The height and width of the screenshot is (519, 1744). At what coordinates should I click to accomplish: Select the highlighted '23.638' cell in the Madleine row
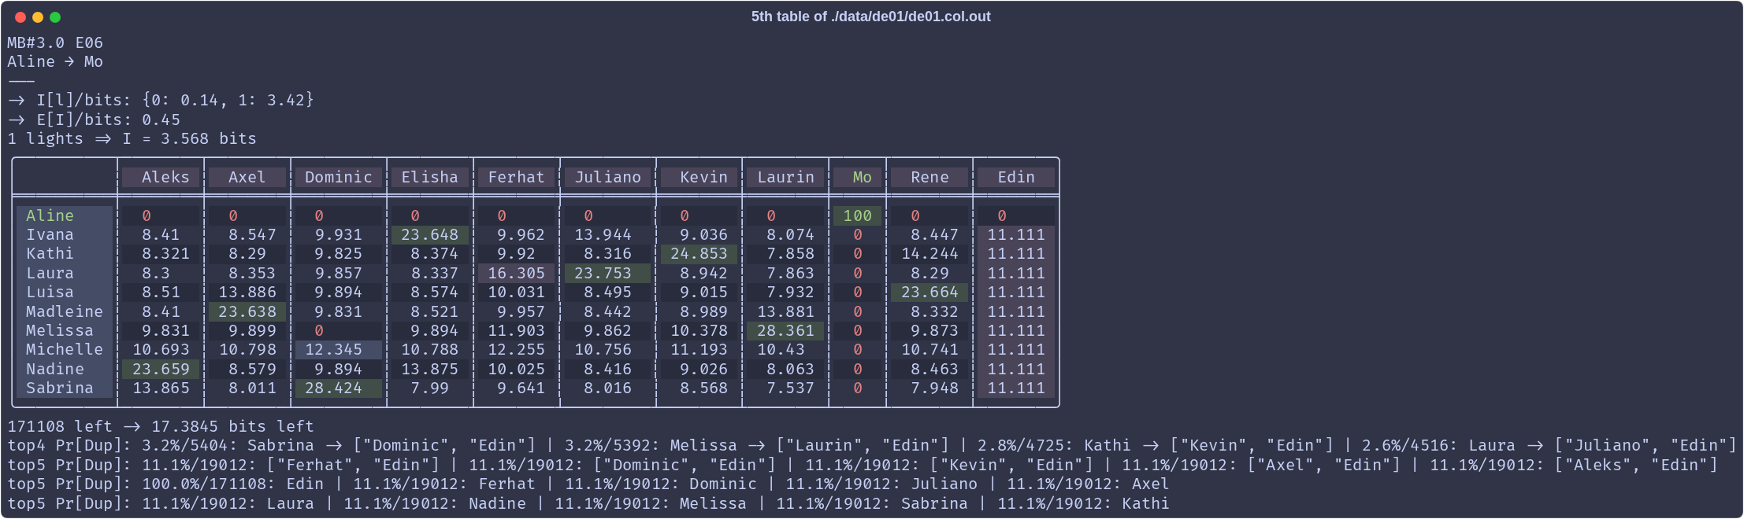[247, 311]
